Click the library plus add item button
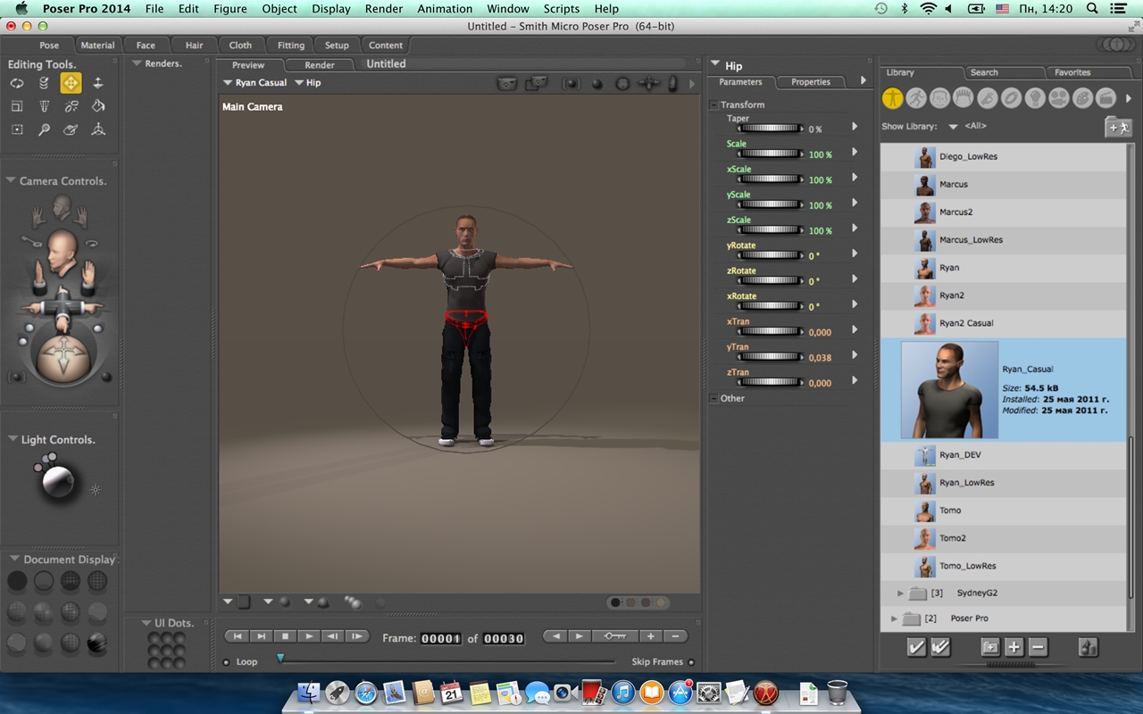This screenshot has width=1143, height=714. (x=1014, y=648)
